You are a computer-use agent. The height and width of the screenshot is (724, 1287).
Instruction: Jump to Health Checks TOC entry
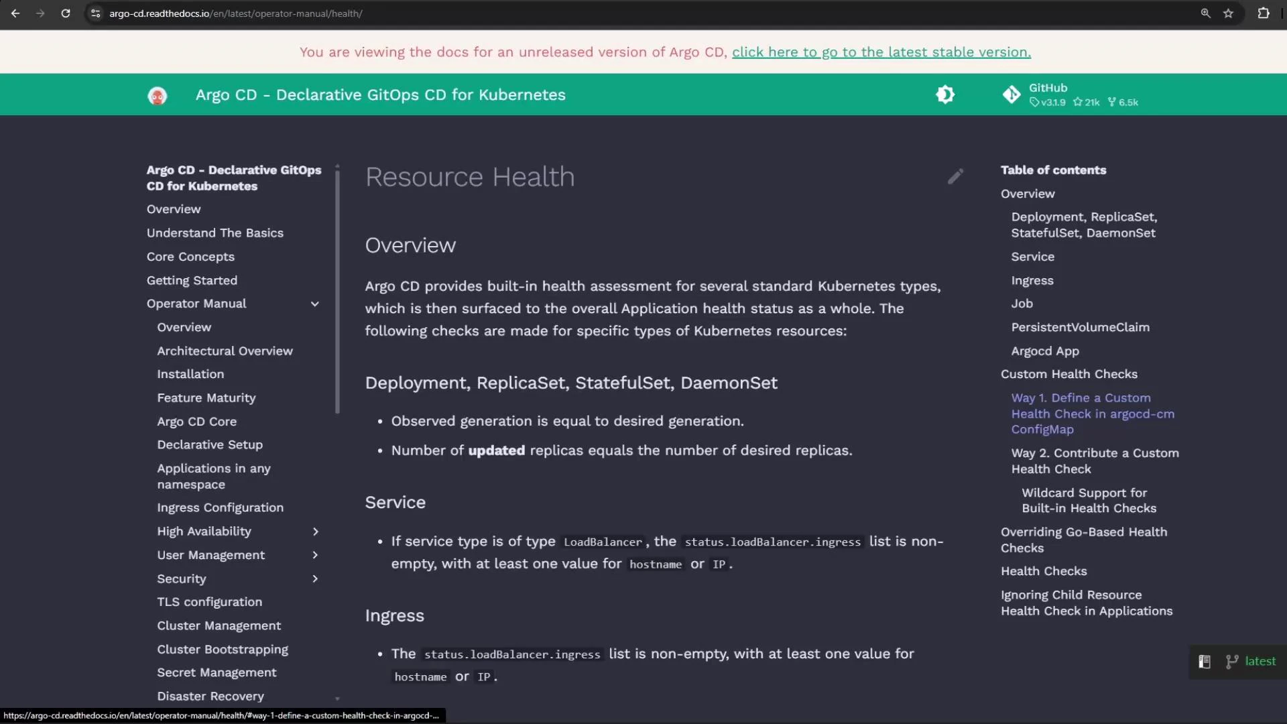tap(1044, 571)
